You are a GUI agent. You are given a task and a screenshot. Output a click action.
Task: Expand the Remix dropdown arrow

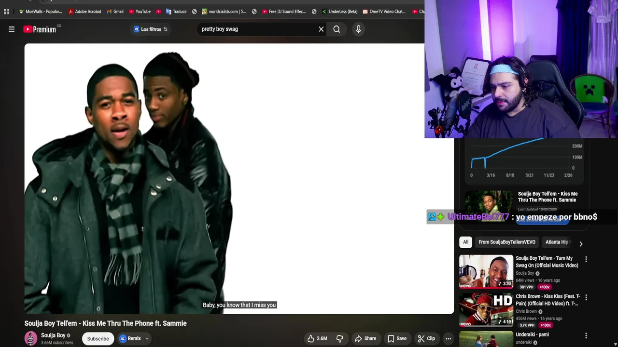tap(147, 338)
